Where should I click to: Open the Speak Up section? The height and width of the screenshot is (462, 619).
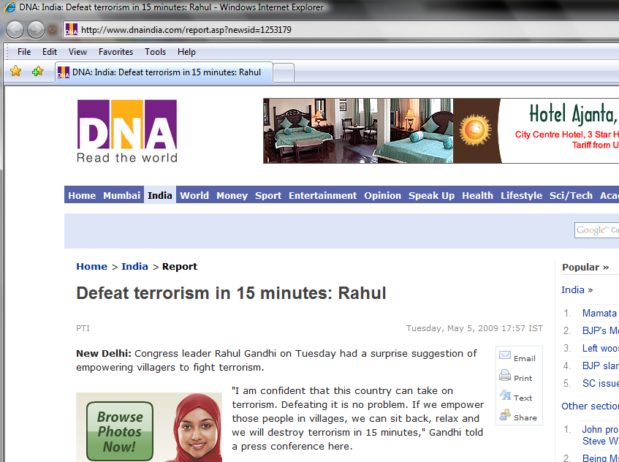click(x=431, y=195)
